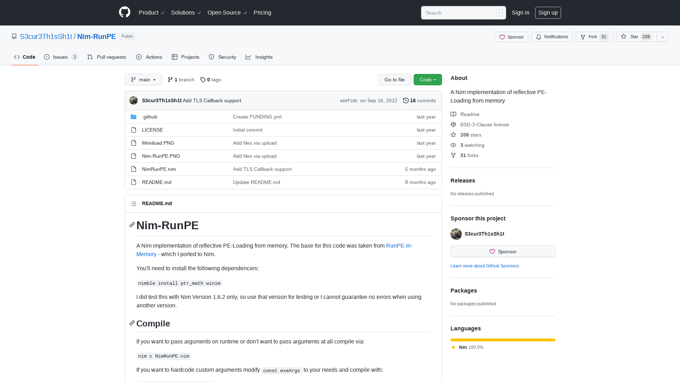Open Notifications for this repository
The height and width of the screenshot is (382, 680).
pyautogui.click(x=552, y=37)
